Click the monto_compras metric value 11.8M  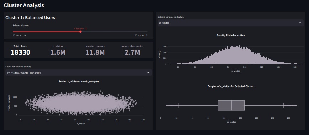point(95,52)
